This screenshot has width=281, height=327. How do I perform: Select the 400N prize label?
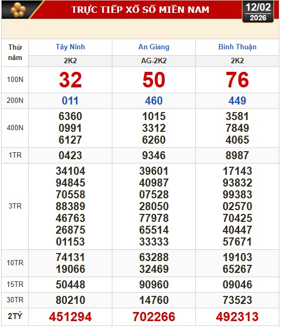coord(15,128)
